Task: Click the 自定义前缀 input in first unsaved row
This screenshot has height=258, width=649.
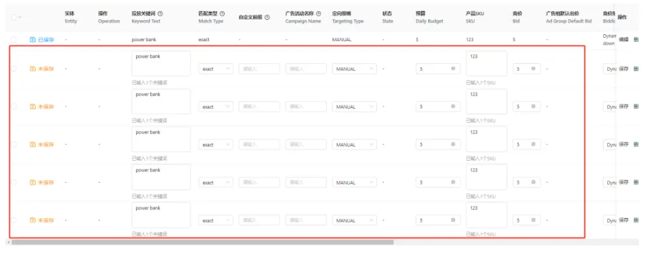Action: [x=259, y=69]
